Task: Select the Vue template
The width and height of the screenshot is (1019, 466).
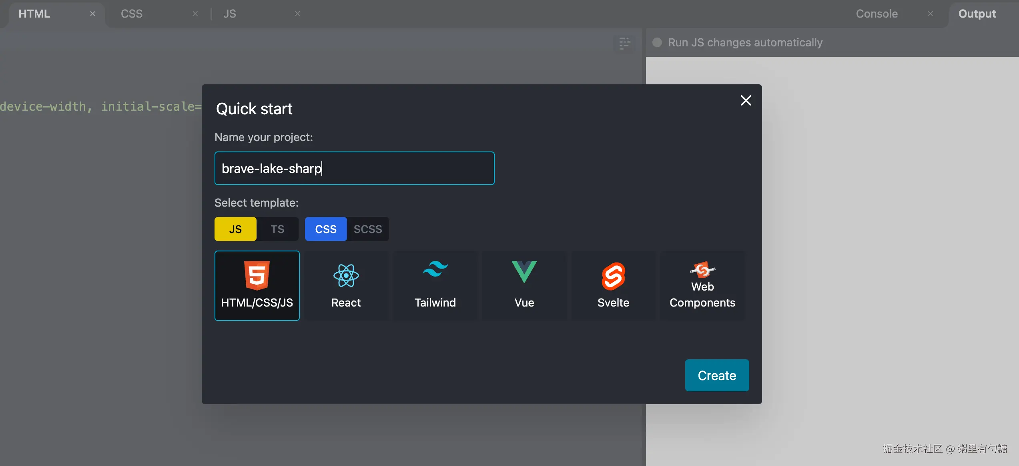Action: [x=524, y=285]
